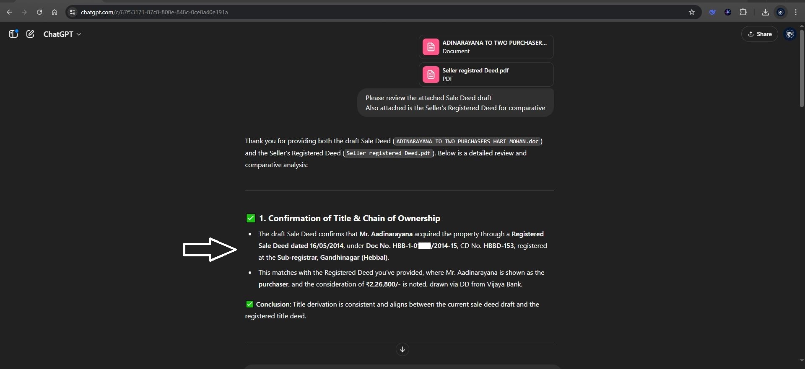Open the ChatGPT sidebar panel icon
Screen dimensions: 805x369
coord(13,34)
